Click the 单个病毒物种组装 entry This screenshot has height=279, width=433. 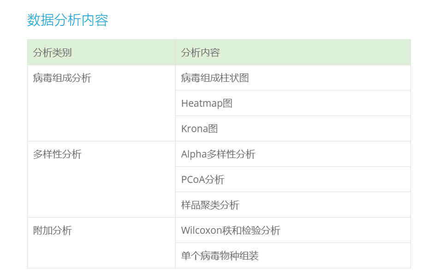(x=220, y=256)
